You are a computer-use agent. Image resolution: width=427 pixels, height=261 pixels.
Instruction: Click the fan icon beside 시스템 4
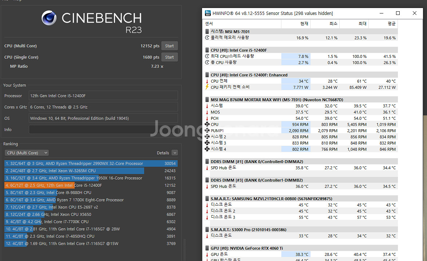pos(207,149)
